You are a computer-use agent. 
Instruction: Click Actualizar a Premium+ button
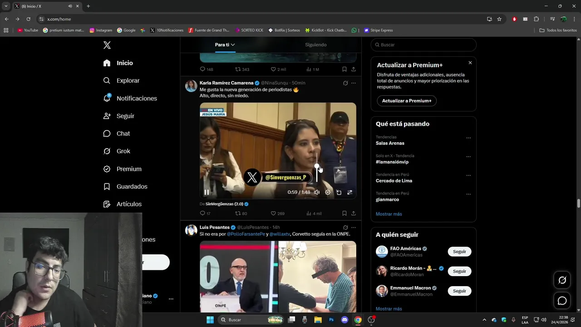[x=407, y=101]
